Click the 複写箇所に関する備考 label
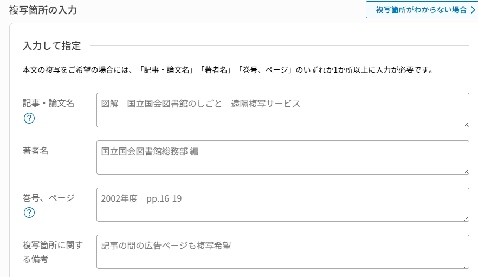The image size is (478, 277). pos(53,252)
